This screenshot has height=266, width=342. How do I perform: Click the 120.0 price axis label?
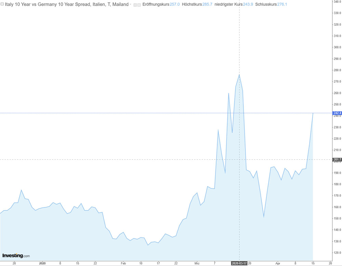click(337, 253)
